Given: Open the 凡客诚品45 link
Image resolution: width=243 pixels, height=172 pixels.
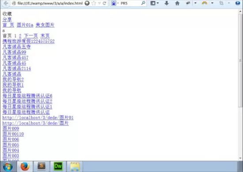Looking at the screenshot, I should (14, 63).
